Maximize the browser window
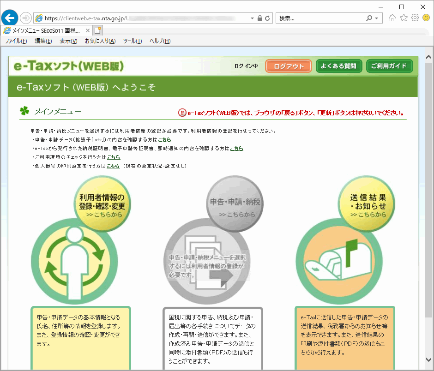This screenshot has width=434, height=371. click(x=402, y=7)
